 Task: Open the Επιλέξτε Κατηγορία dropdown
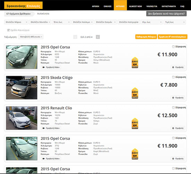point(128,22)
